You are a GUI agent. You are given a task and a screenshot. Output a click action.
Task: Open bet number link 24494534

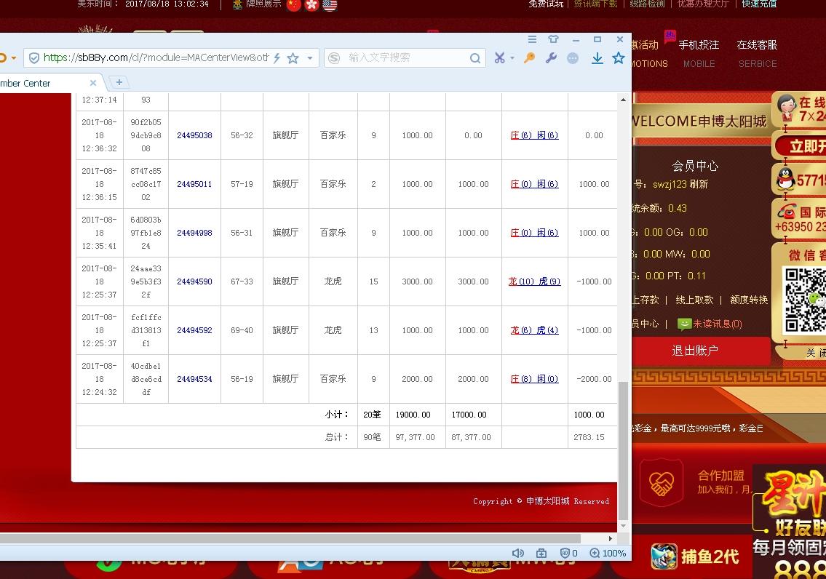(194, 379)
